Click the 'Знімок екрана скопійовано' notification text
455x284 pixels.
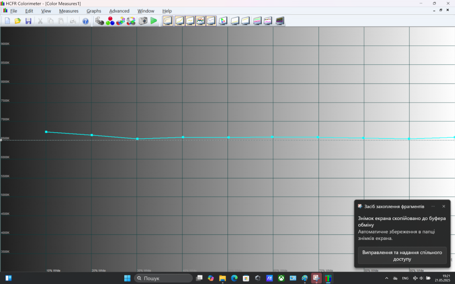[x=401, y=222]
